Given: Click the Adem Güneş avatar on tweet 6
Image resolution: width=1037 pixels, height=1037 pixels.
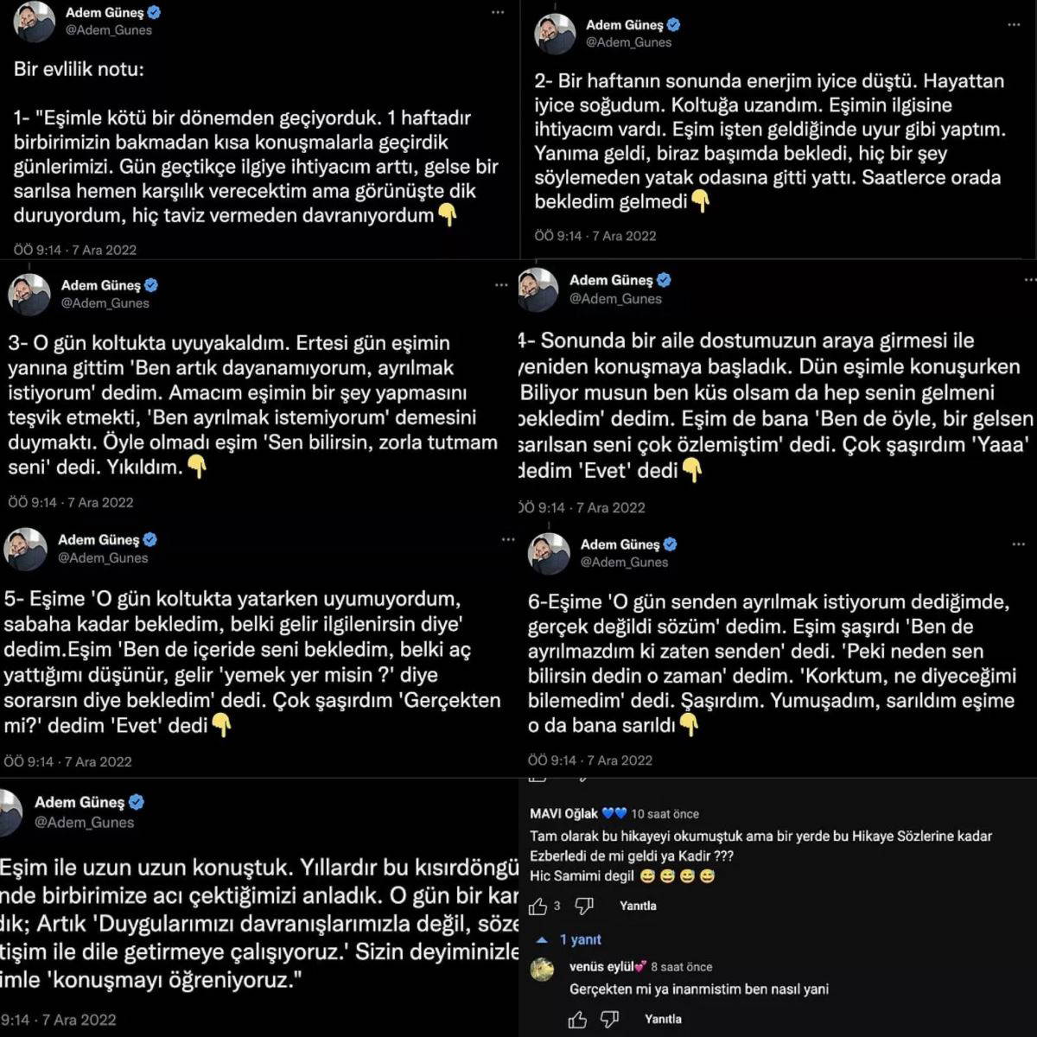Looking at the screenshot, I should click(549, 554).
